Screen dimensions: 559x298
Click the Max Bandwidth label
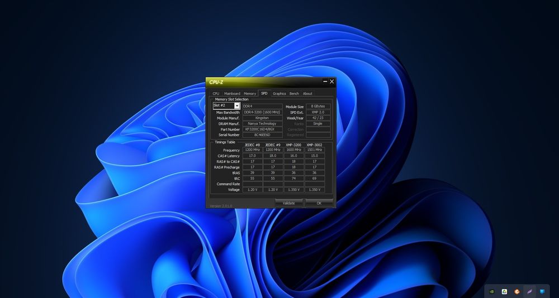(228, 113)
